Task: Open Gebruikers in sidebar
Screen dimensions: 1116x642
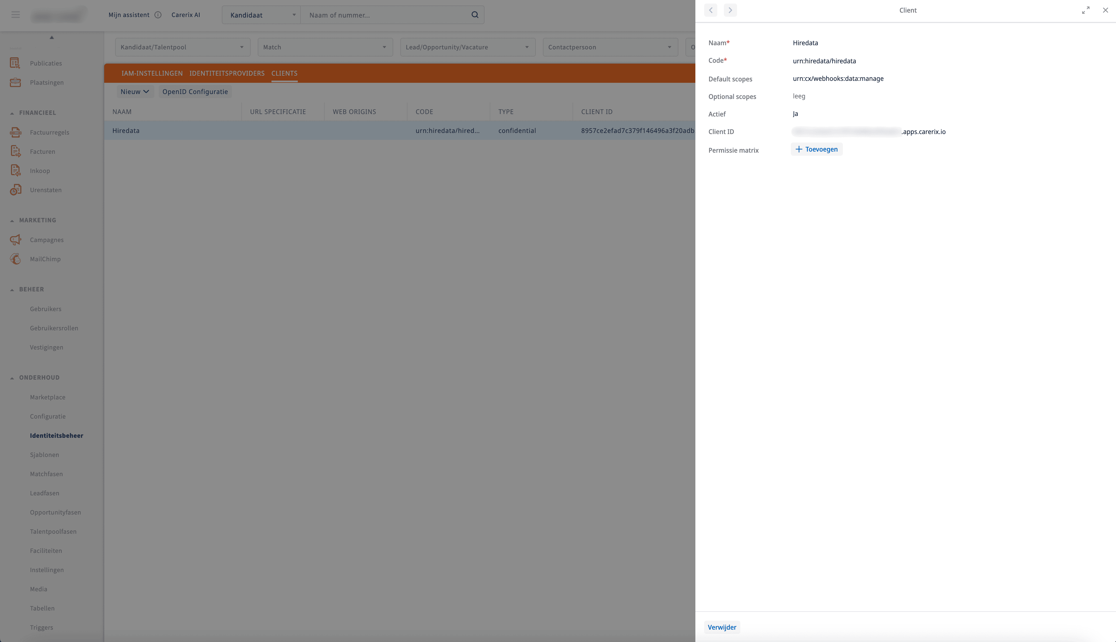Action: (46, 309)
